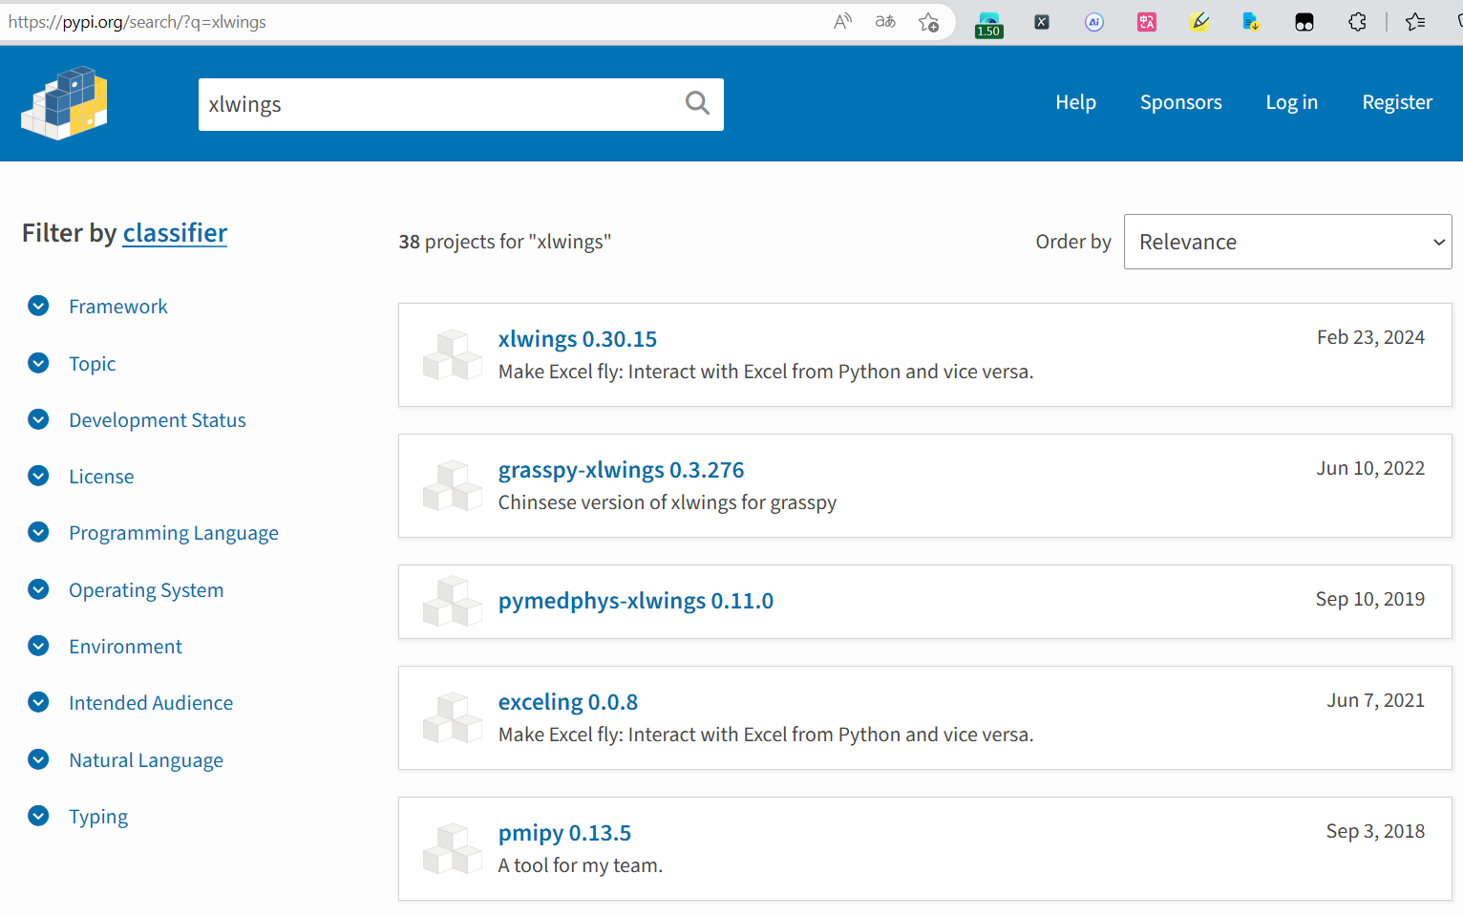This screenshot has width=1463, height=917.
Task: Click the Sep 3, 2018 date text
Action: pos(1375,831)
